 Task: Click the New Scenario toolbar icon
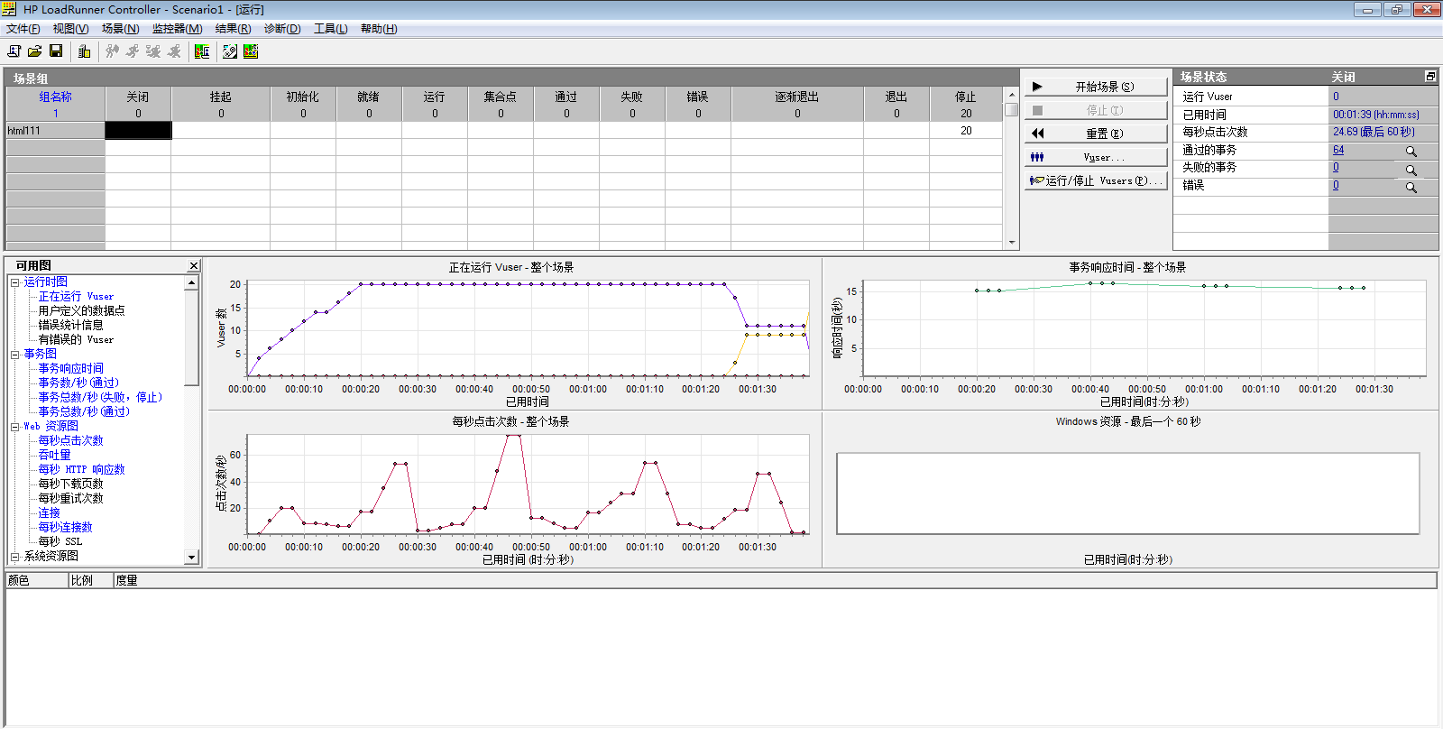click(x=14, y=51)
